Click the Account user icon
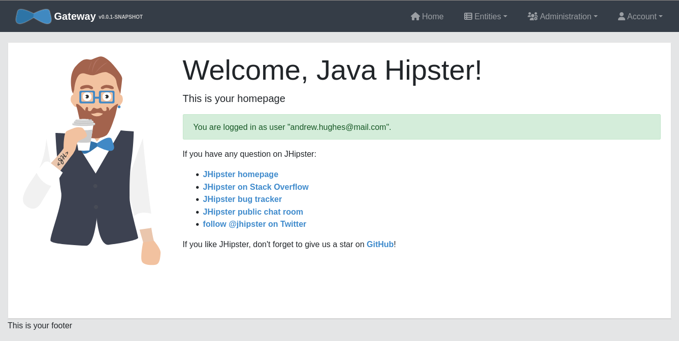Image resolution: width=679 pixels, height=341 pixels. (x=622, y=16)
